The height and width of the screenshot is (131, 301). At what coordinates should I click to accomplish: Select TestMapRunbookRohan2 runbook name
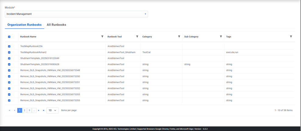pyautogui.click(x=34, y=52)
